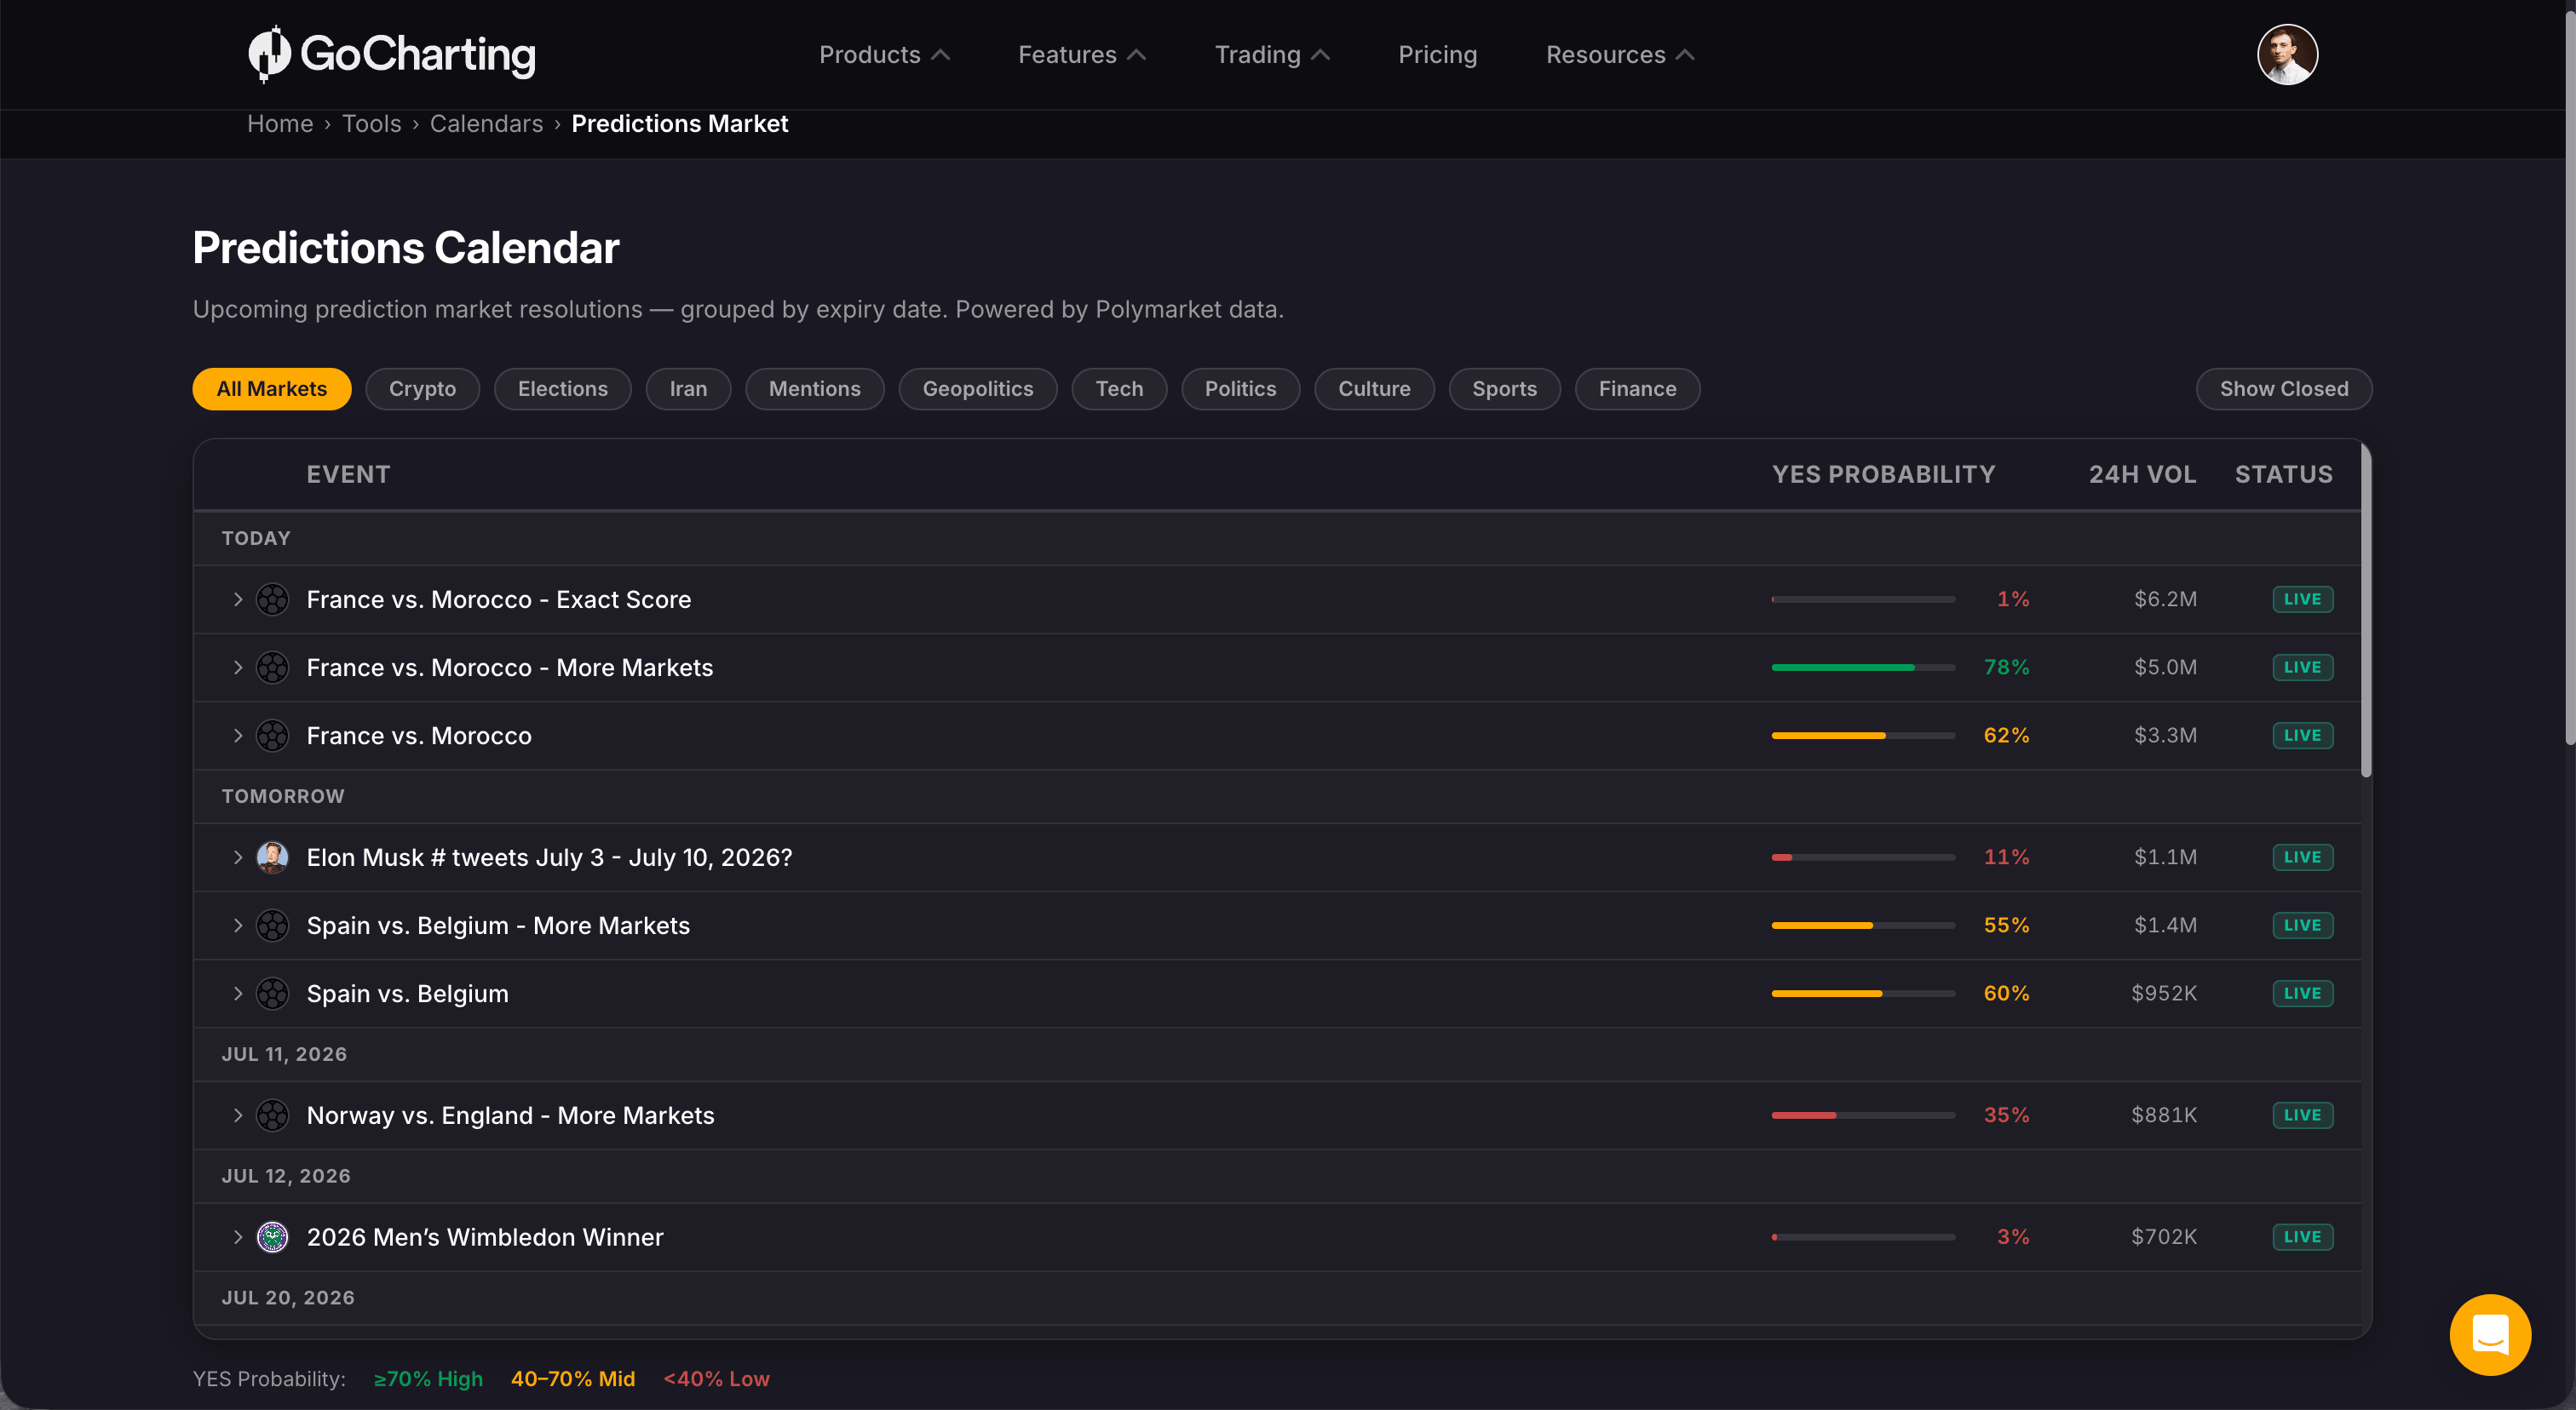Expand France vs. Morocco - Exact Score row
The height and width of the screenshot is (1410, 2576).
coord(237,599)
